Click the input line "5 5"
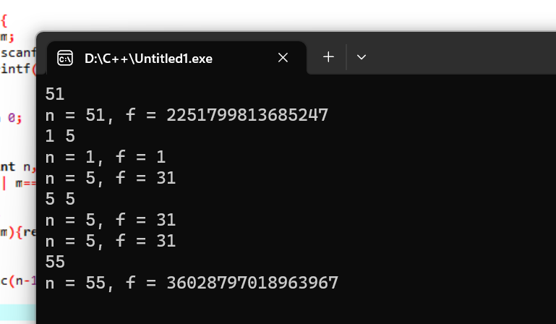Viewport: 556px width, 324px height. (x=61, y=199)
